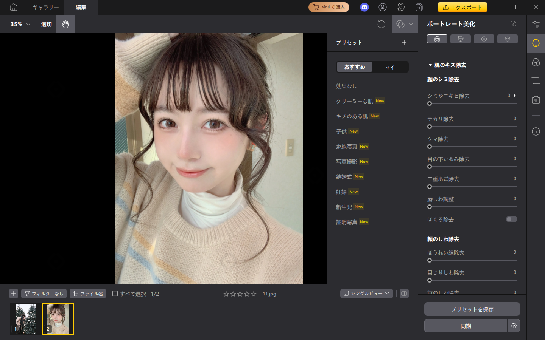This screenshot has height=340, width=545.
Task: Open the adjustment sliders panel icon
Action: [536, 24]
